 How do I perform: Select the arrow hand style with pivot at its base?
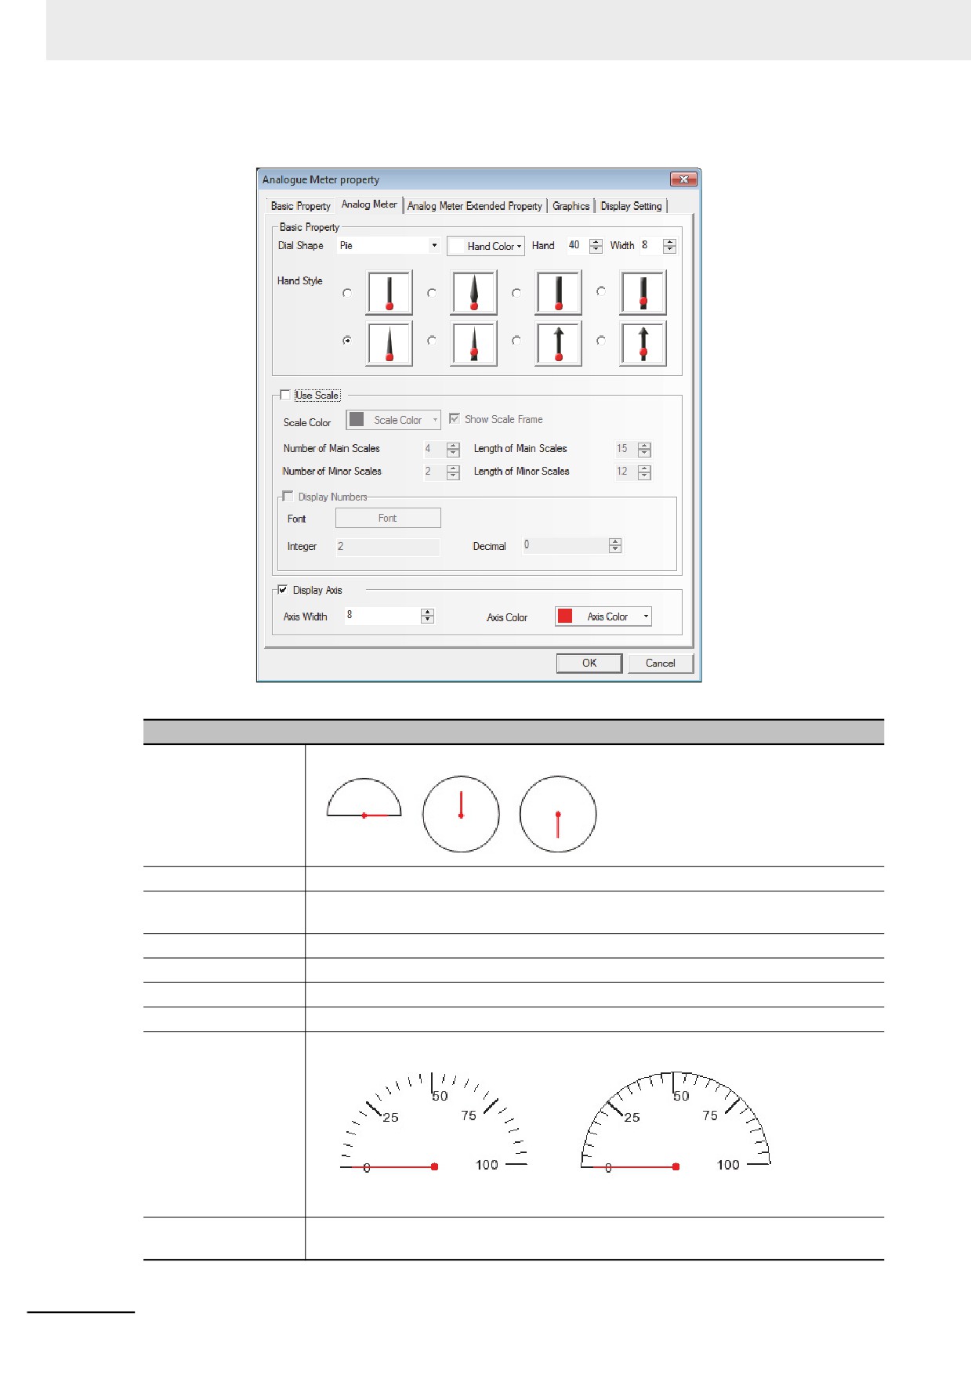(559, 343)
